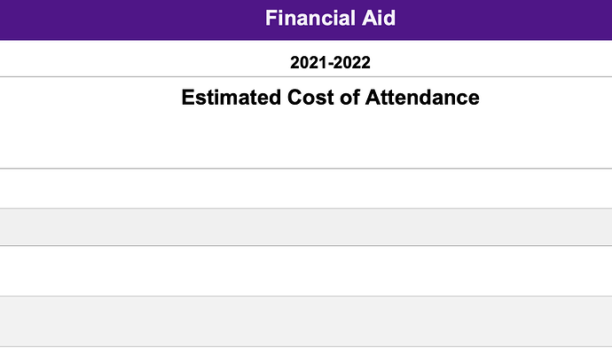Click the bottom gray shaded table row
This screenshot has width=612, height=356.
[306, 321]
